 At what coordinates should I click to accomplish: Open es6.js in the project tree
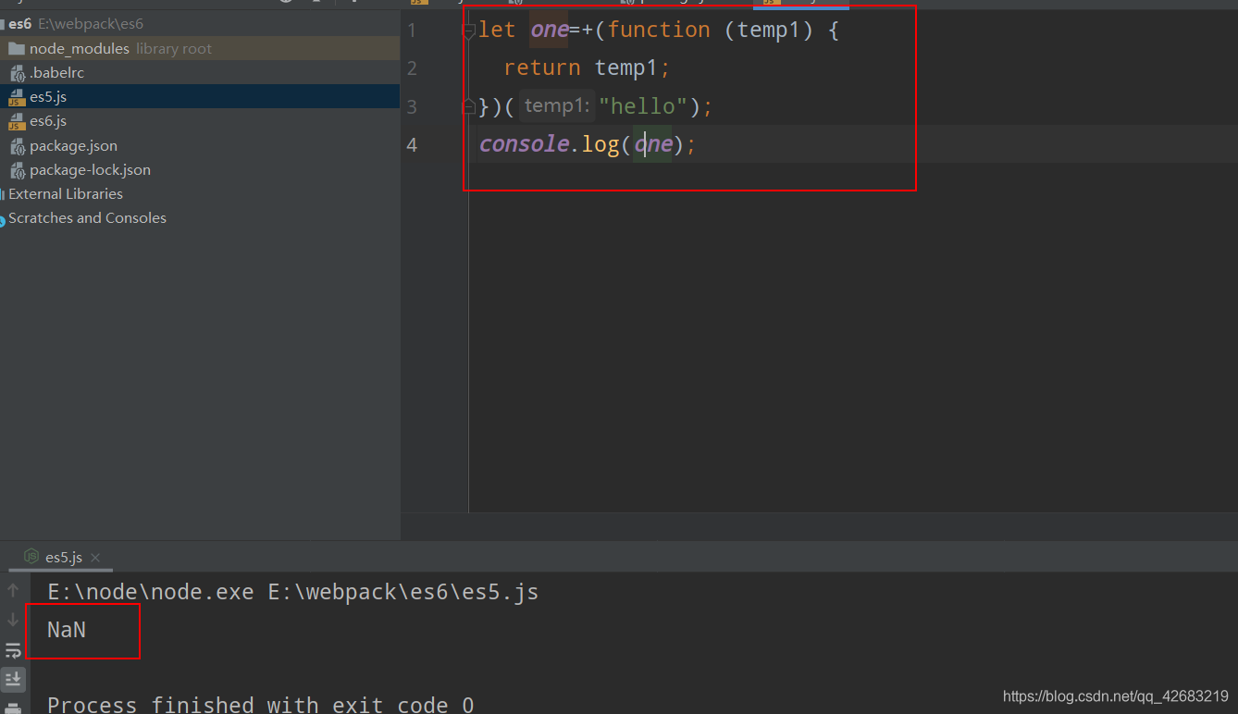click(x=48, y=120)
